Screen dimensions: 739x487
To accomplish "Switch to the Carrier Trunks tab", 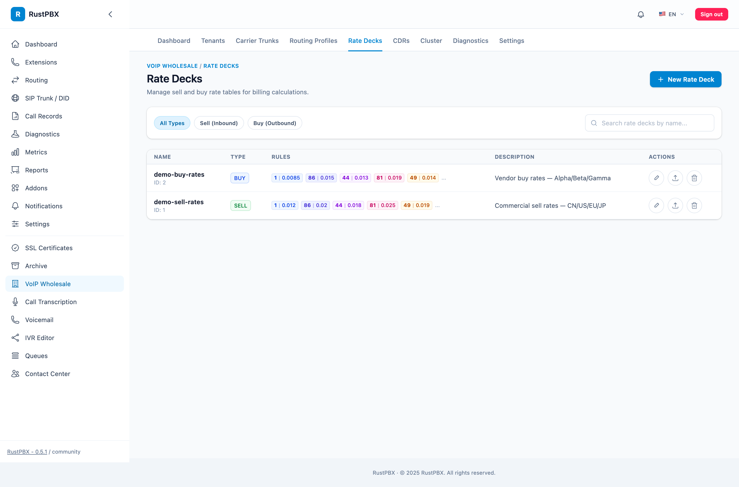I will click(257, 41).
